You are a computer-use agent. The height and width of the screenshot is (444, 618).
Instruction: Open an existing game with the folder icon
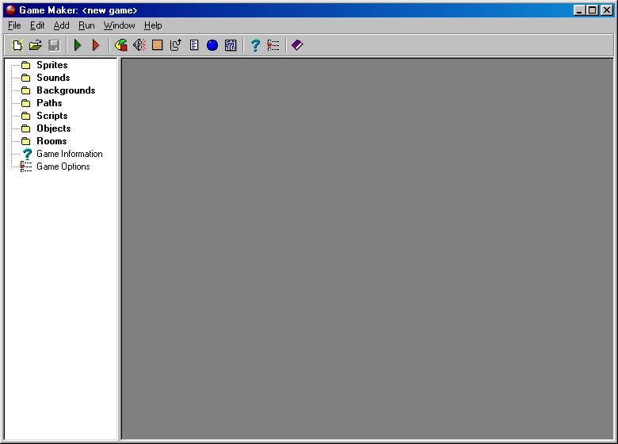36,45
